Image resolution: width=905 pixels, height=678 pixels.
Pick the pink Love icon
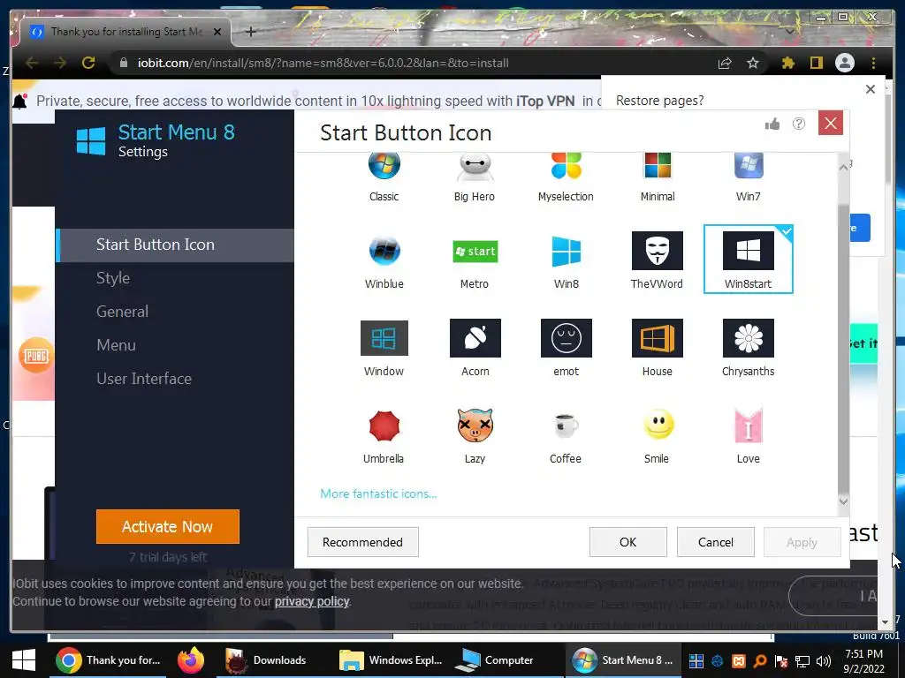tap(748, 435)
